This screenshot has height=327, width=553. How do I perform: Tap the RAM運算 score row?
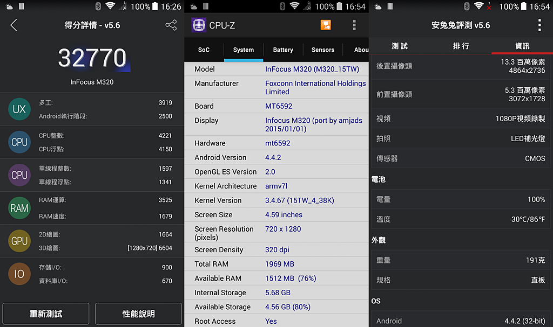pyautogui.click(x=105, y=200)
